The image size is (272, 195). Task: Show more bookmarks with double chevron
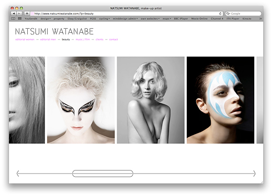(260, 19)
